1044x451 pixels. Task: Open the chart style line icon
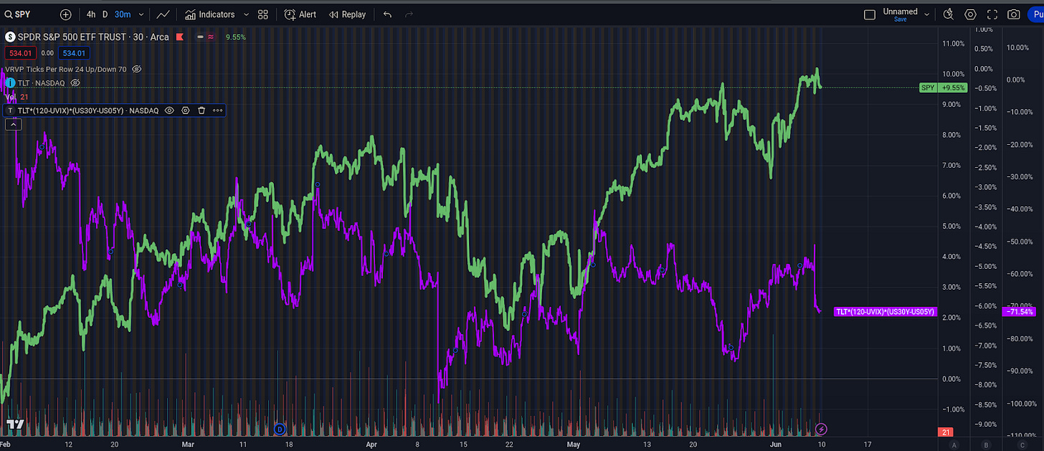[x=163, y=14]
